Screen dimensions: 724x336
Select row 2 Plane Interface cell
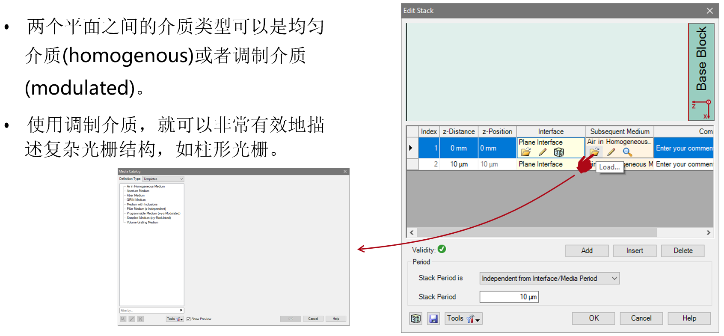click(551, 164)
